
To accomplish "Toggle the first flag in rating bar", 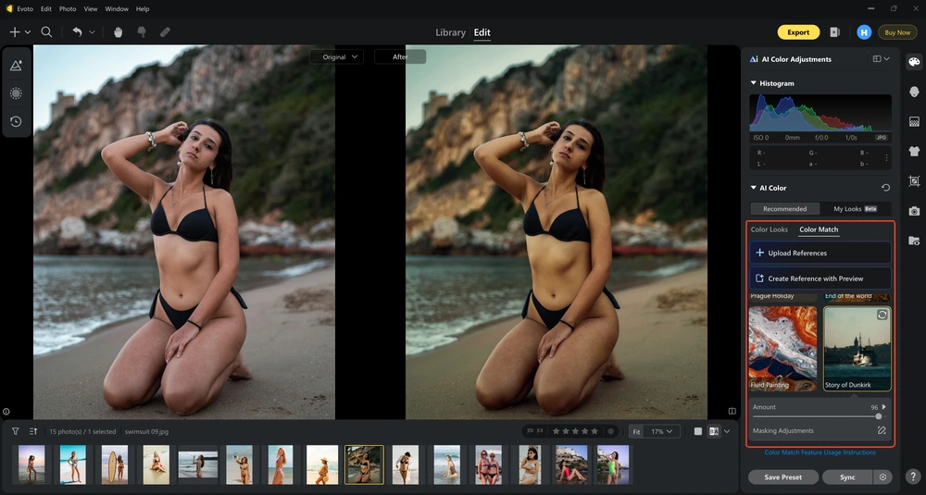I will [x=530, y=431].
